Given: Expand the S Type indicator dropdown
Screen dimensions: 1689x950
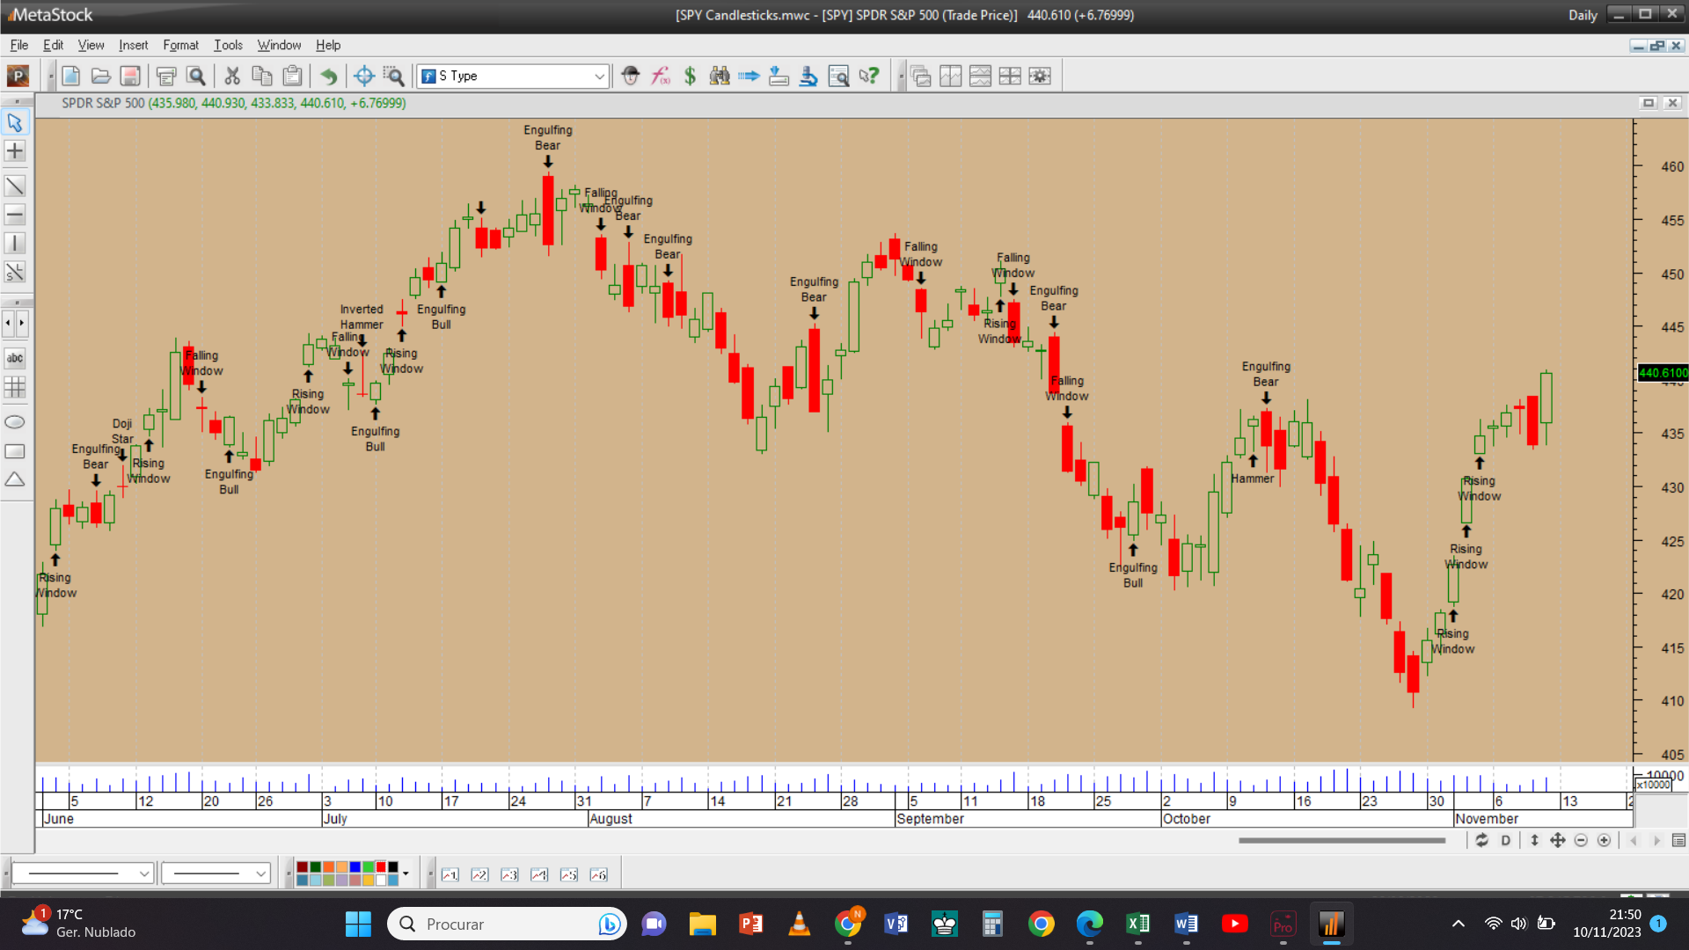Looking at the screenshot, I should (x=599, y=77).
